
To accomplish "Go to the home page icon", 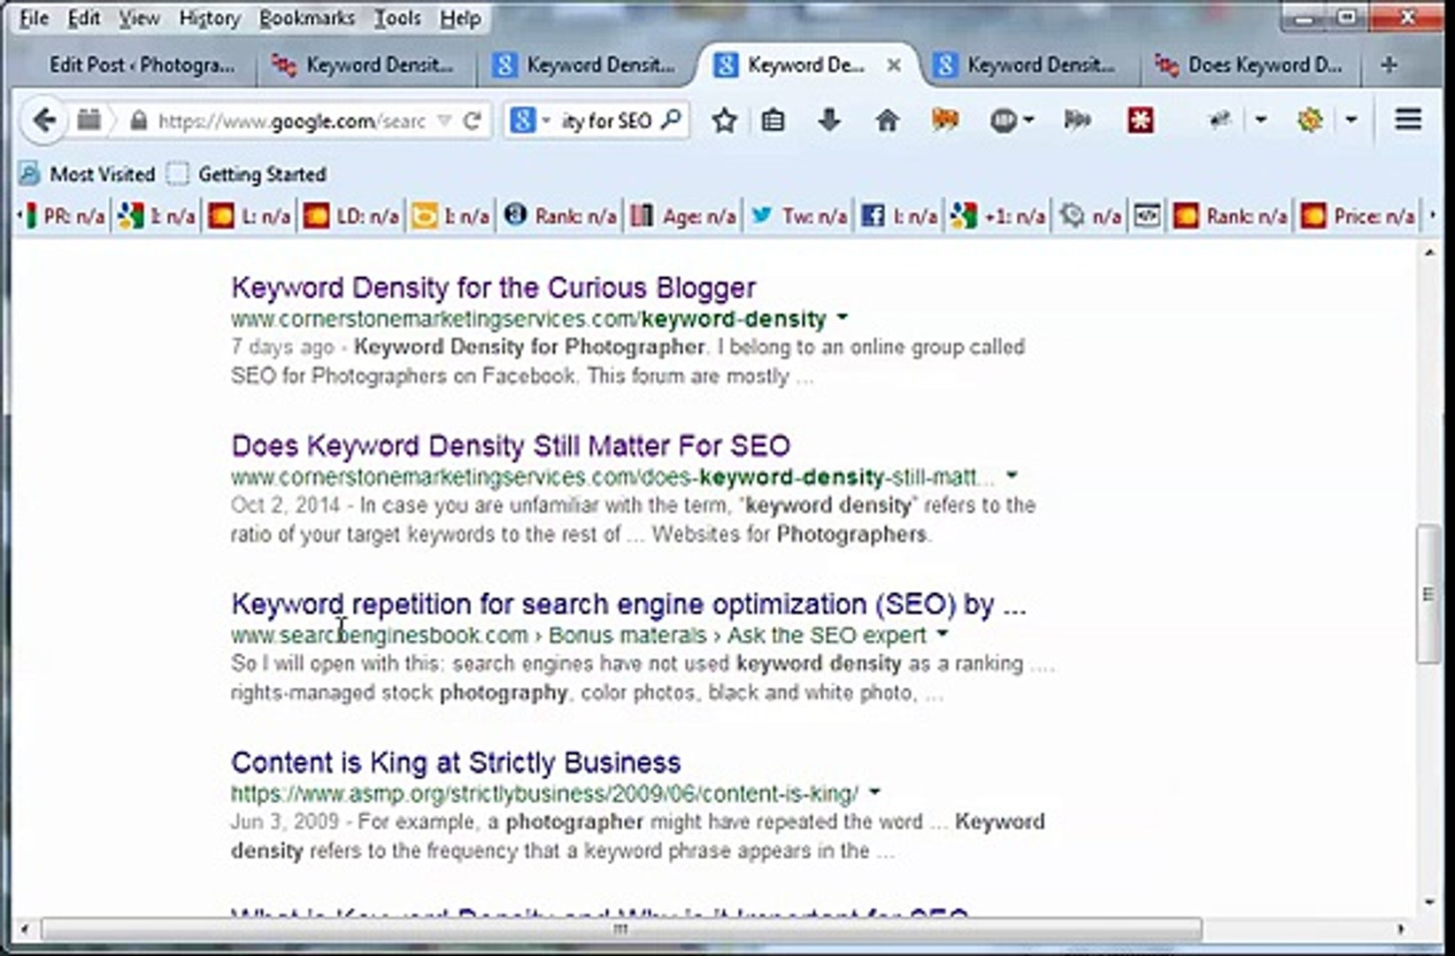I will (887, 119).
